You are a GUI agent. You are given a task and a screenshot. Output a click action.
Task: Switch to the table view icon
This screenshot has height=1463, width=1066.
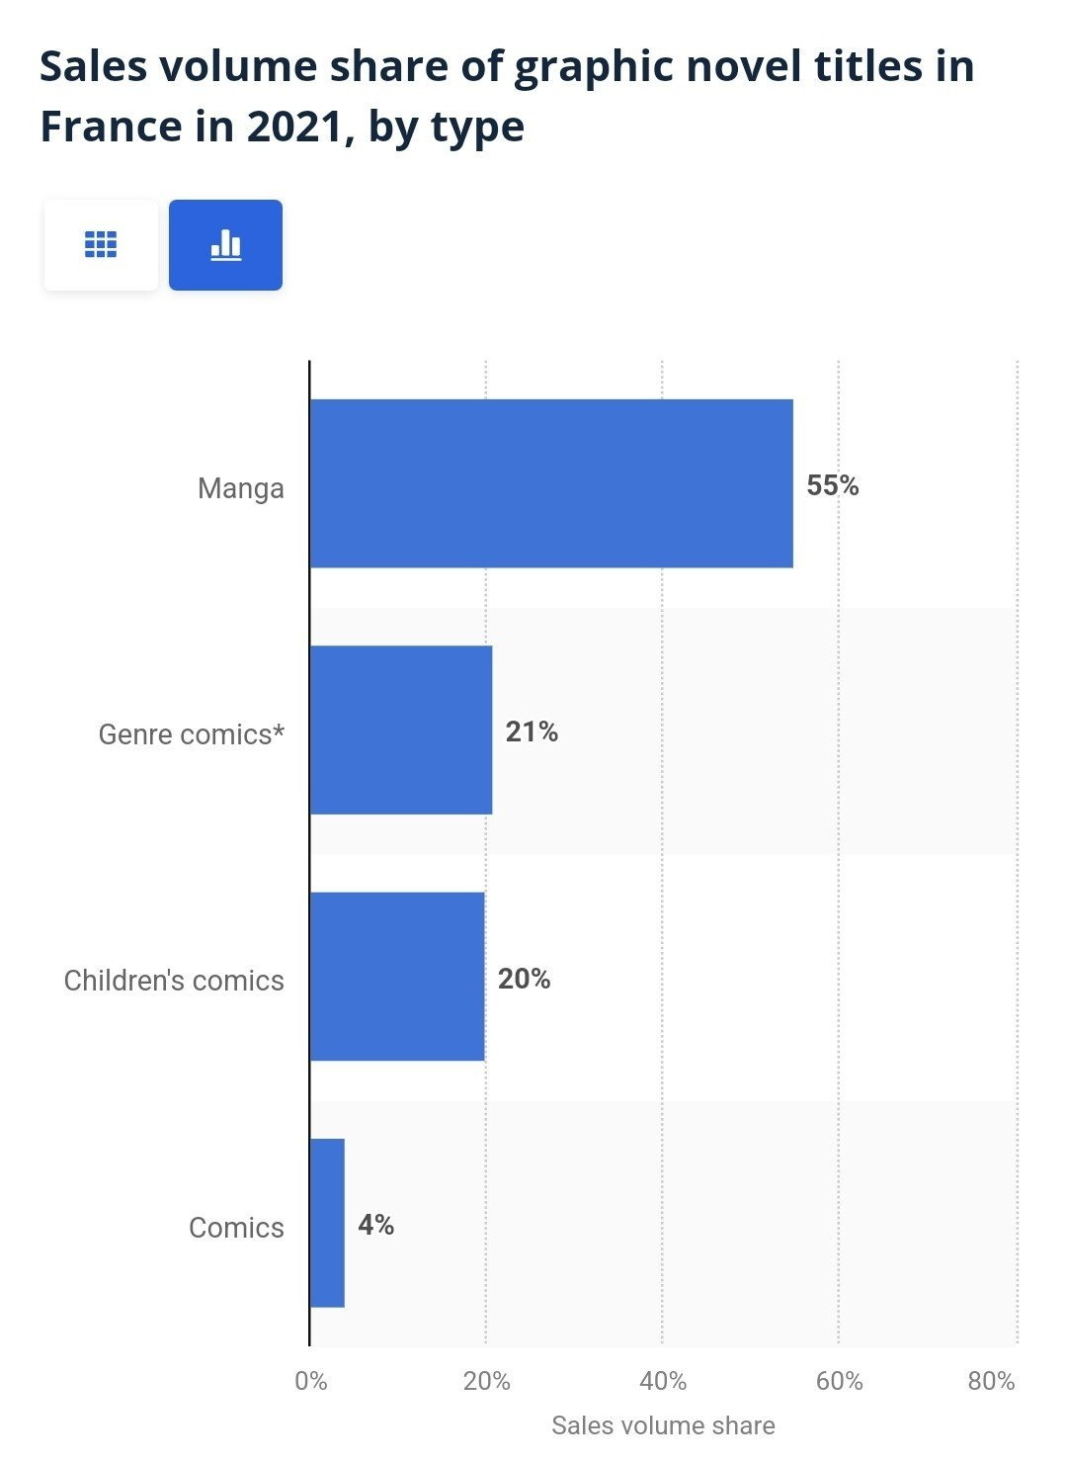pyautogui.click(x=101, y=245)
